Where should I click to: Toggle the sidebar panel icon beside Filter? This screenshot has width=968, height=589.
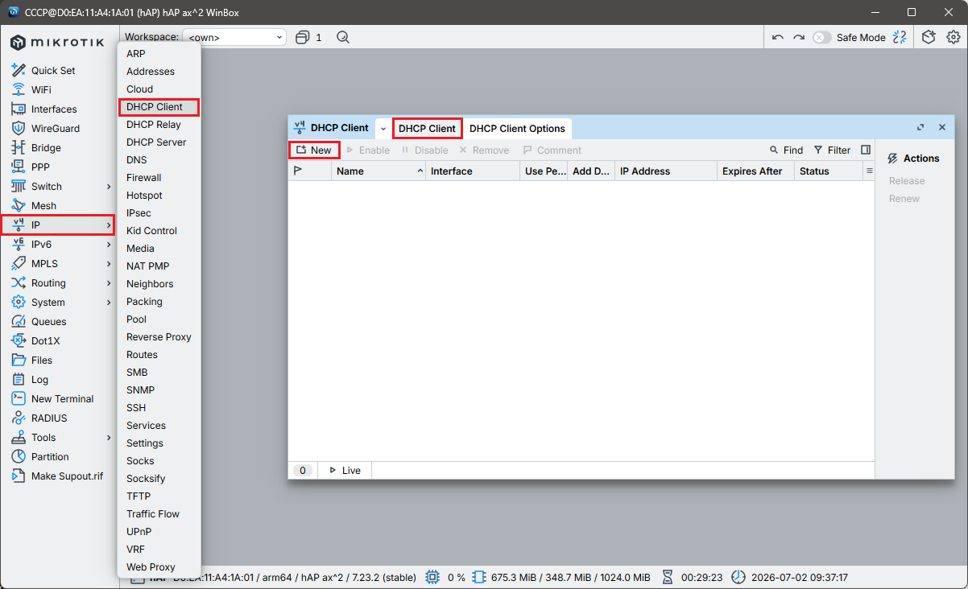click(866, 150)
